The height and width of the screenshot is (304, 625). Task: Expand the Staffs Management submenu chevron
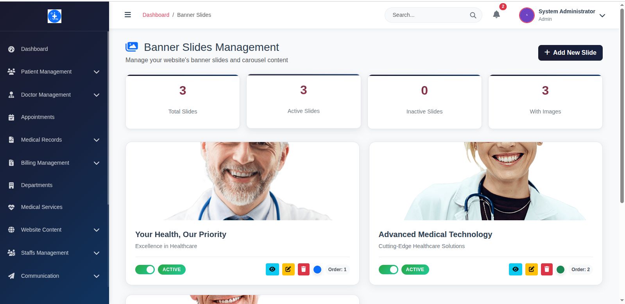[x=97, y=253]
